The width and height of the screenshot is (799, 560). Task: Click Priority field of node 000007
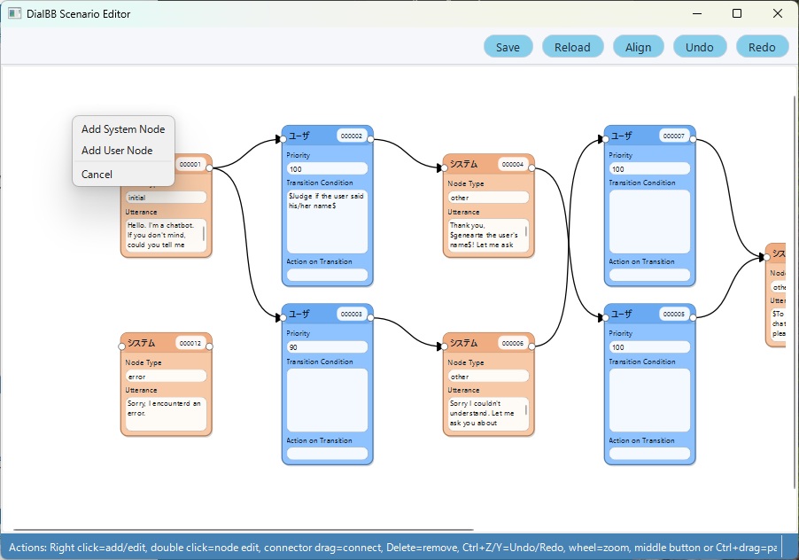[649, 168]
